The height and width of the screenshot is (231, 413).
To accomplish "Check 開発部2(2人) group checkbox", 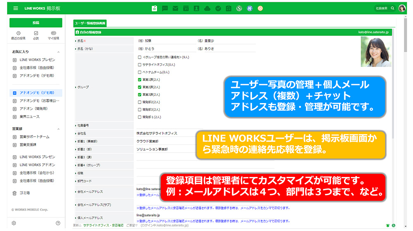I will tap(140, 102).
